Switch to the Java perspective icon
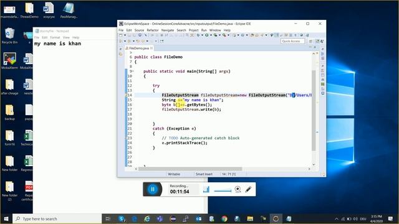399x224 pixels. click(x=317, y=41)
